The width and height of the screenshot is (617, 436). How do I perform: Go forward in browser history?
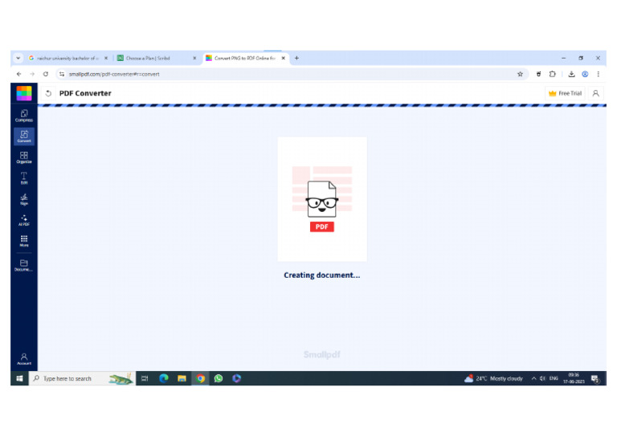[x=32, y=74]
